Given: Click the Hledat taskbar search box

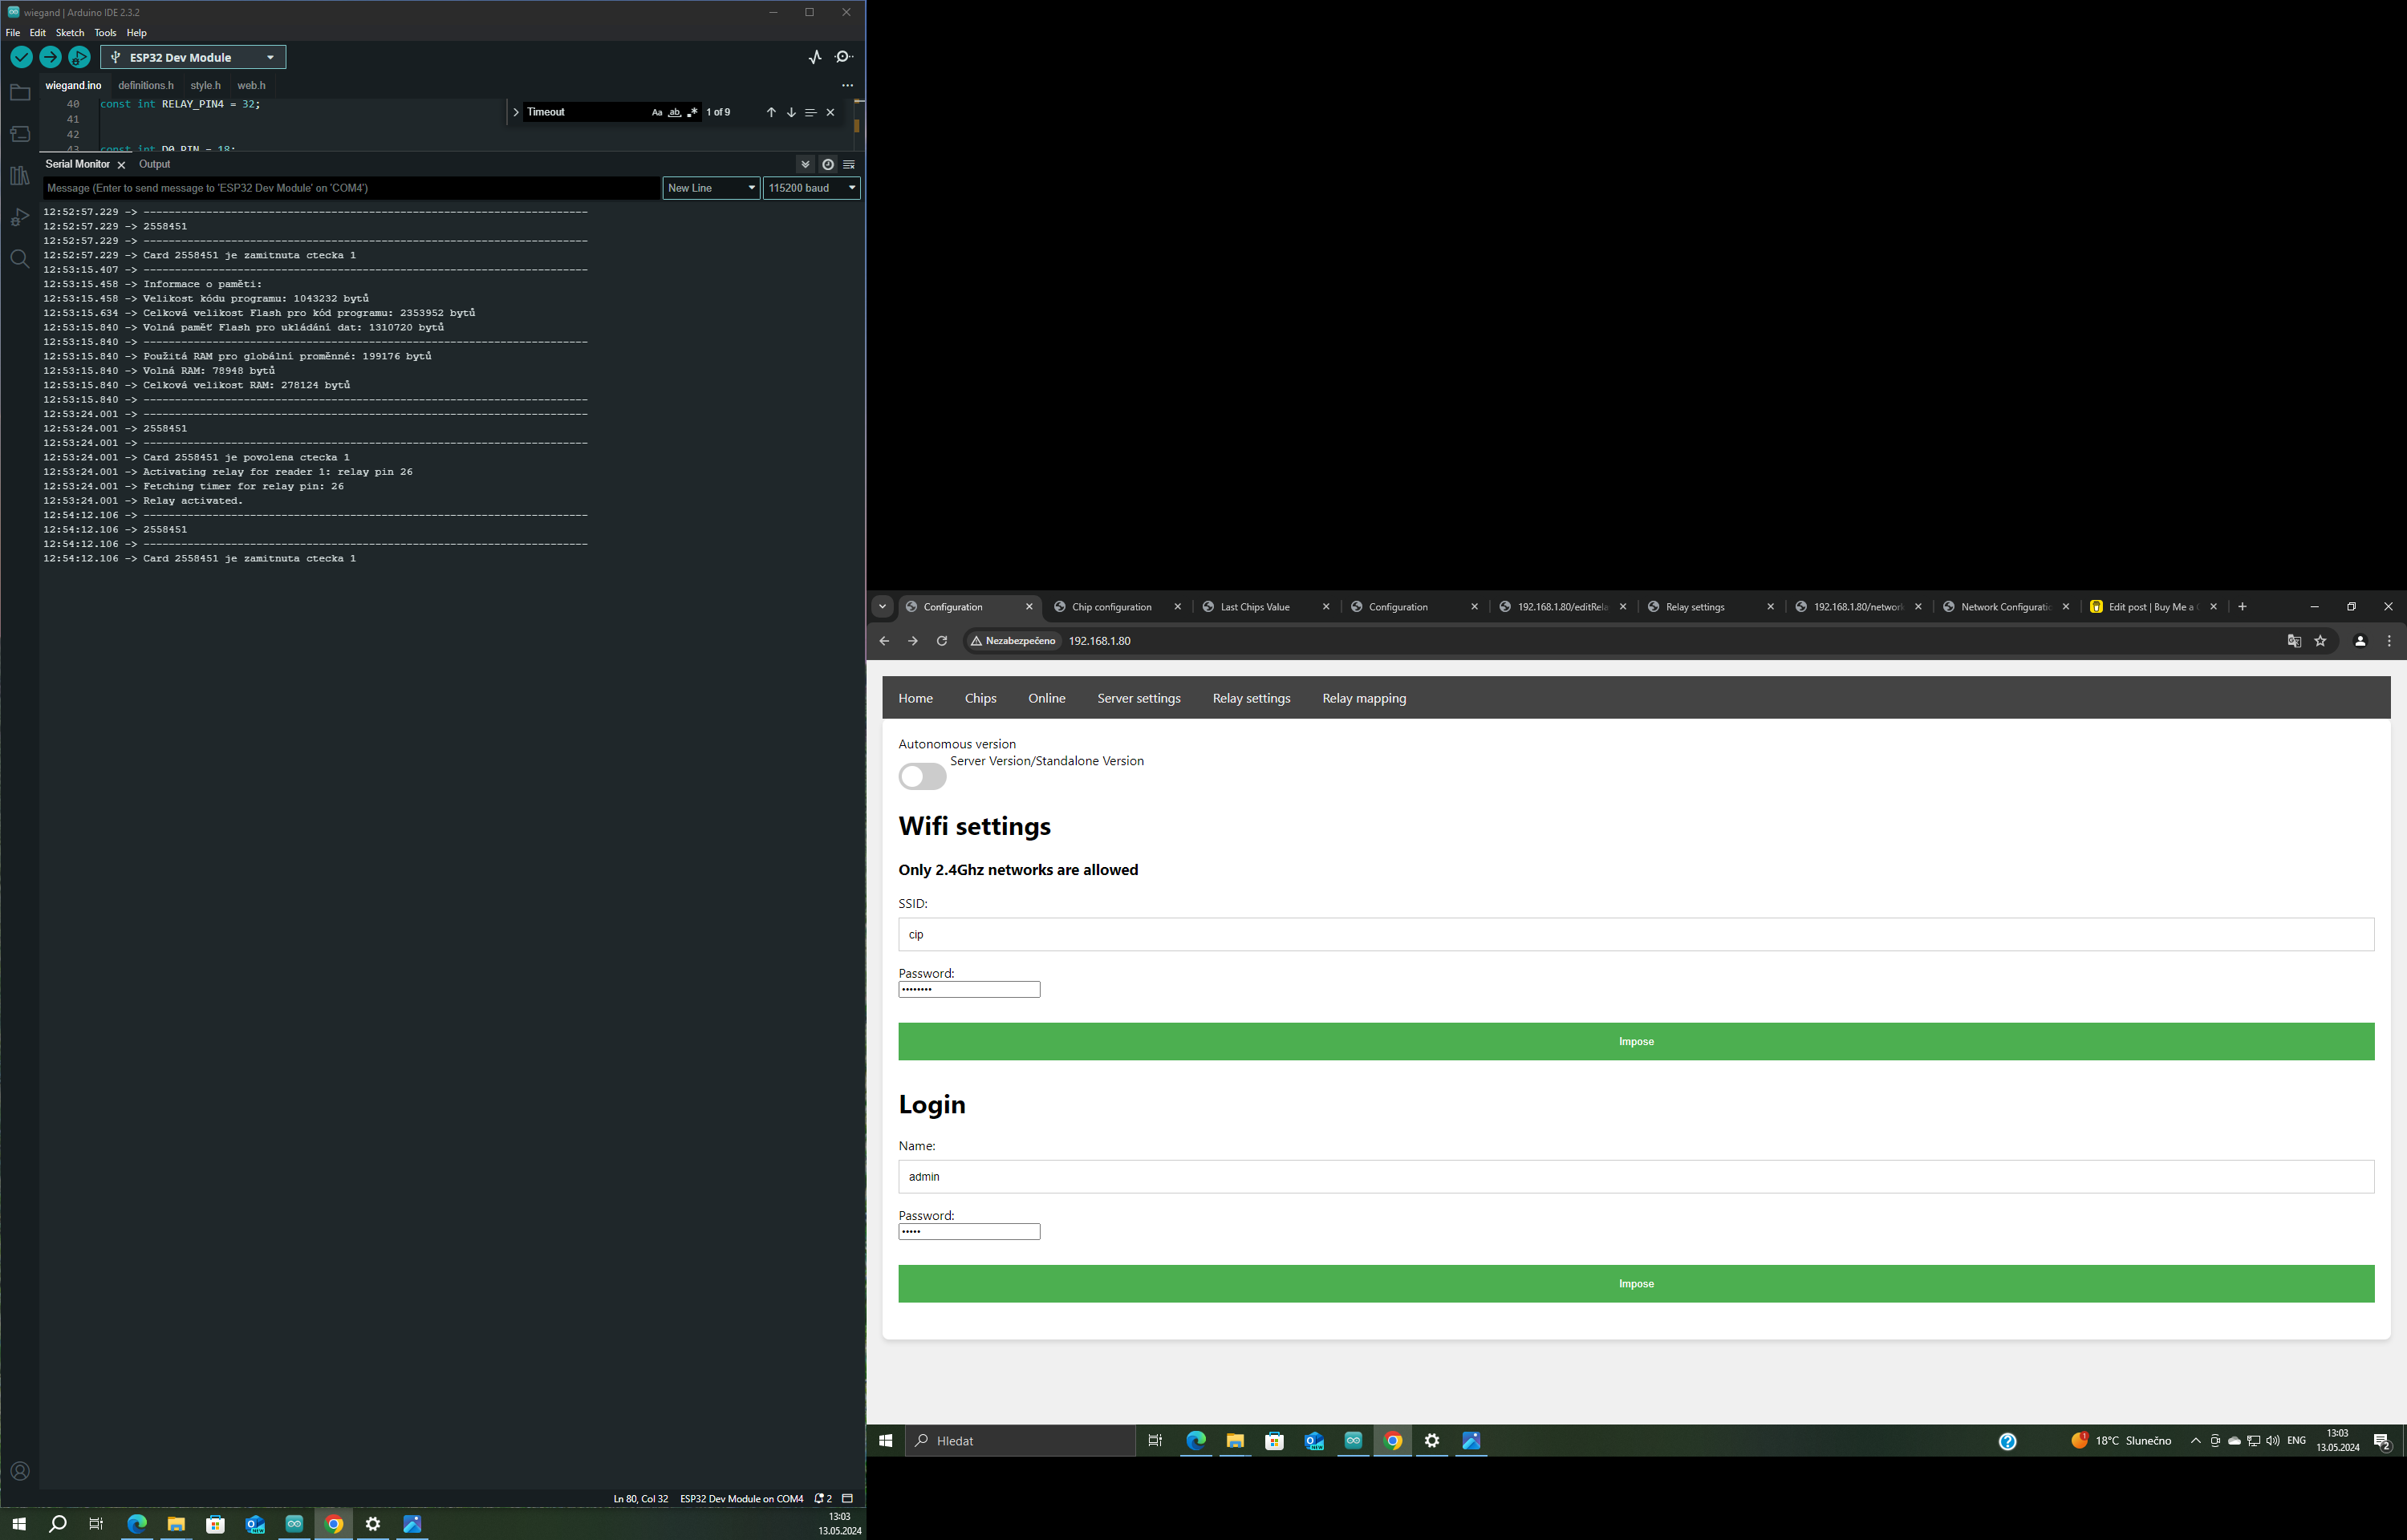Looking at the screenshot, I should click(1020, 1441).
